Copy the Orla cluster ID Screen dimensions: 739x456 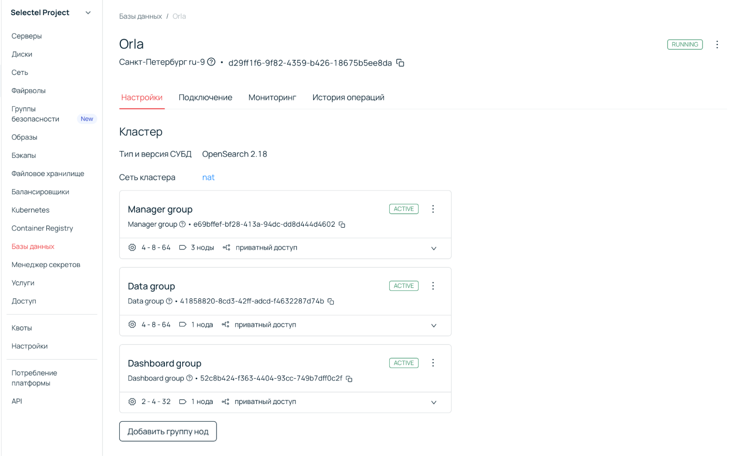click(400, 63)
